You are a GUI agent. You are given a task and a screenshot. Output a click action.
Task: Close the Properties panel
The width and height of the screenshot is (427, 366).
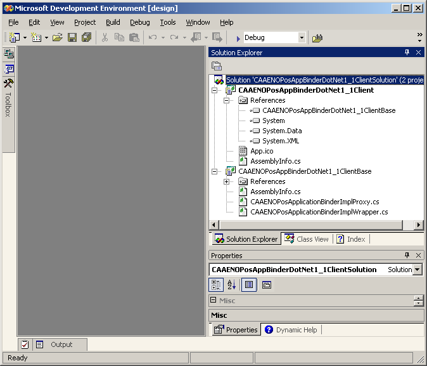[x=419, y=255]
